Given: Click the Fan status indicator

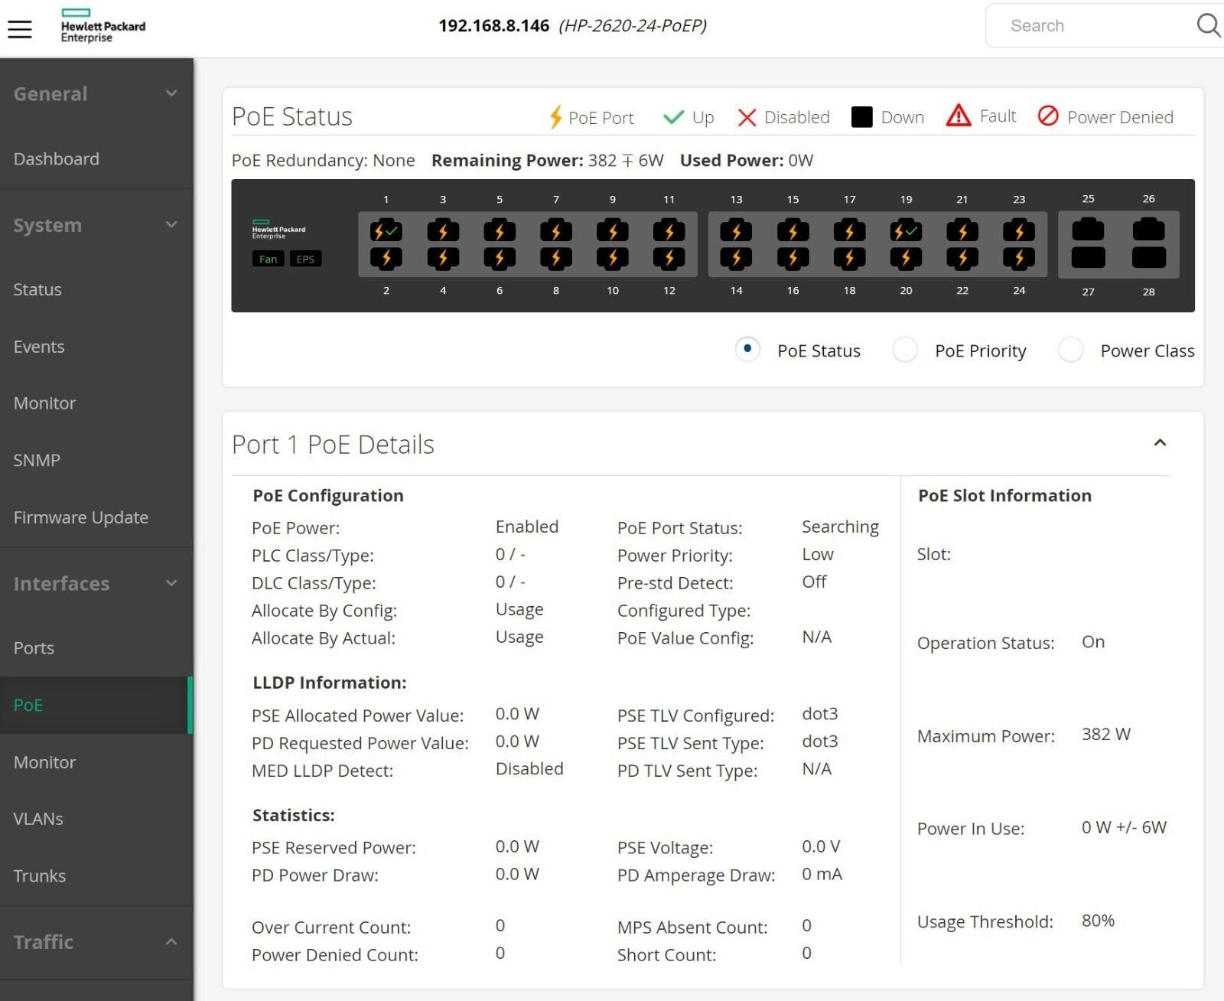Looking at the screenshot, I should (268, 259).
